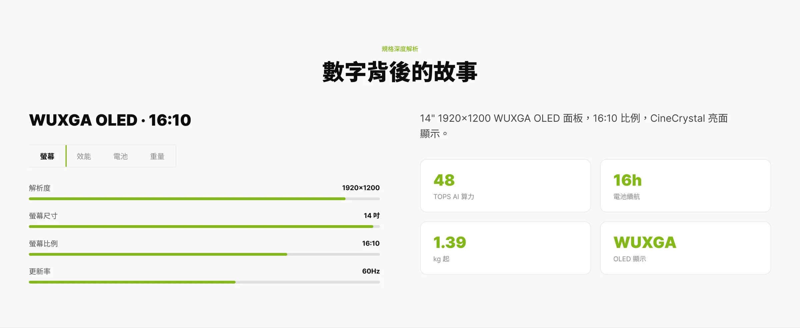This screenshot has height=328, width=800.
Task: Click the 更新率 label
Action: tap(40, 272)
